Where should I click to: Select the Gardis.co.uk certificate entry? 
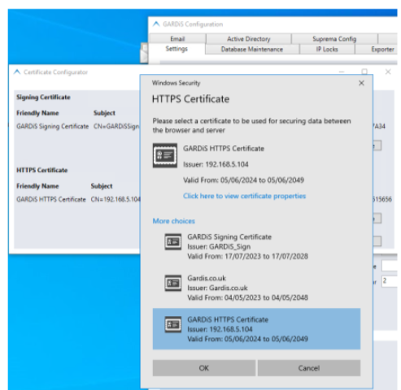coord(256,288)
